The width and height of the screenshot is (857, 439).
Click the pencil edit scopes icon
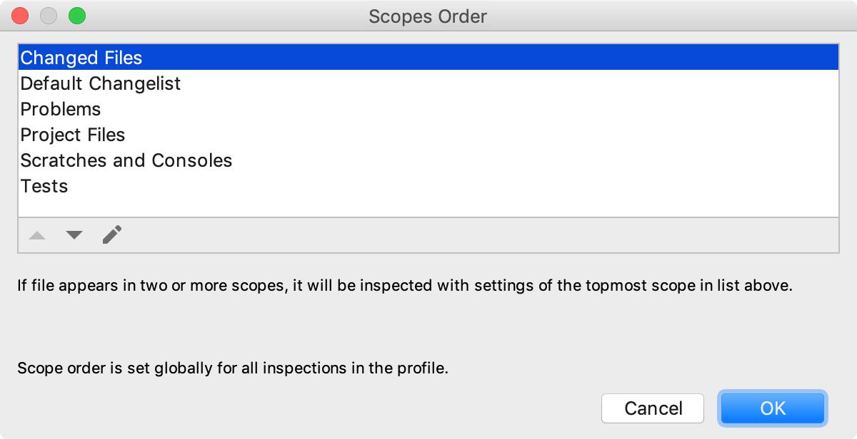pyautogui.click(x=112, y=234)
